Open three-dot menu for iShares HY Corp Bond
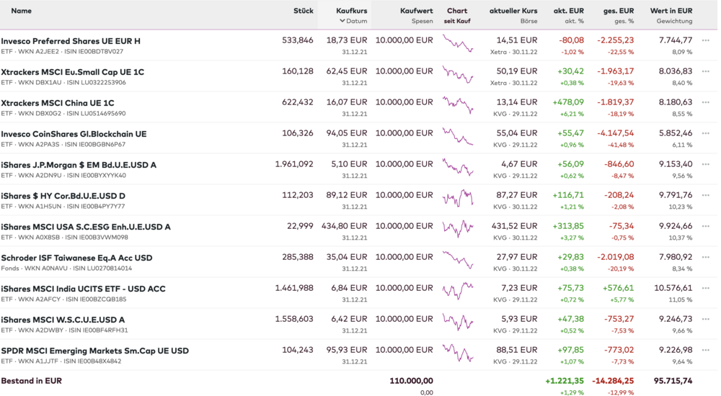Viewport: 721px width, 396px height. [705, 196]
